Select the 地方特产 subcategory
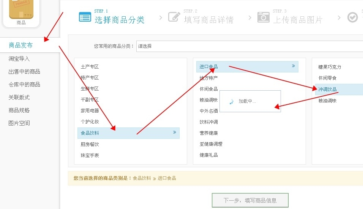Image resolution: width=363 pixels, height=209 pixels. (x=208, y=78)
